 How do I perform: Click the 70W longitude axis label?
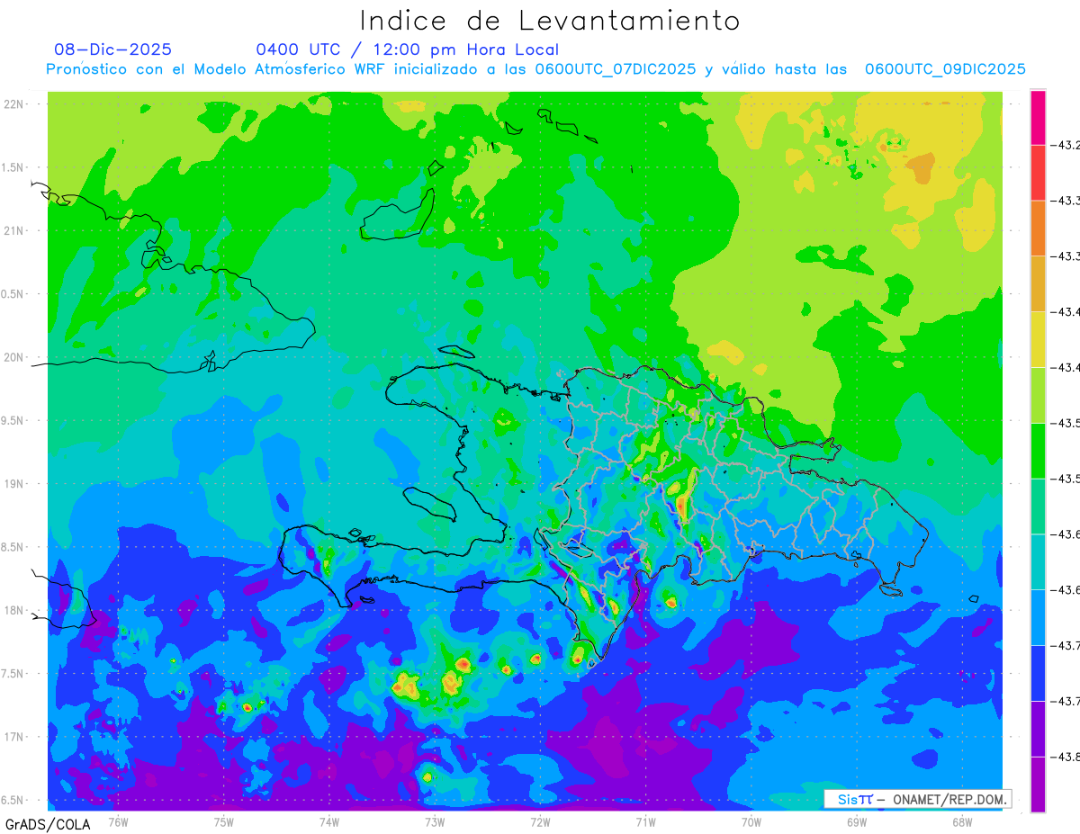coord(751,821)
